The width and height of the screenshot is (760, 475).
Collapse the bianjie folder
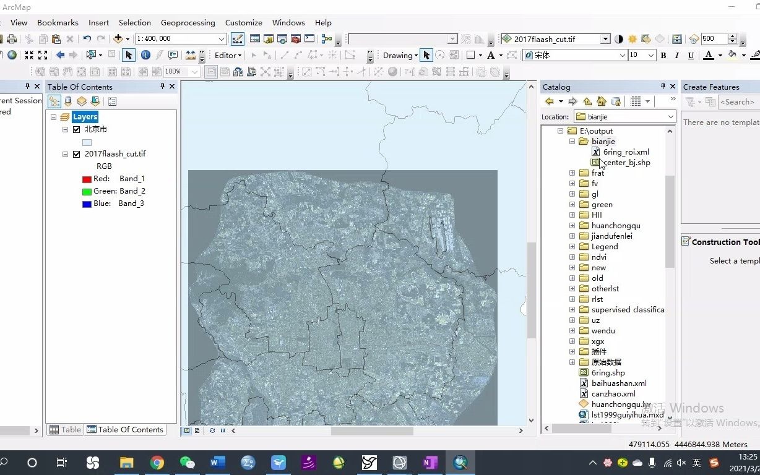(572, 142)
